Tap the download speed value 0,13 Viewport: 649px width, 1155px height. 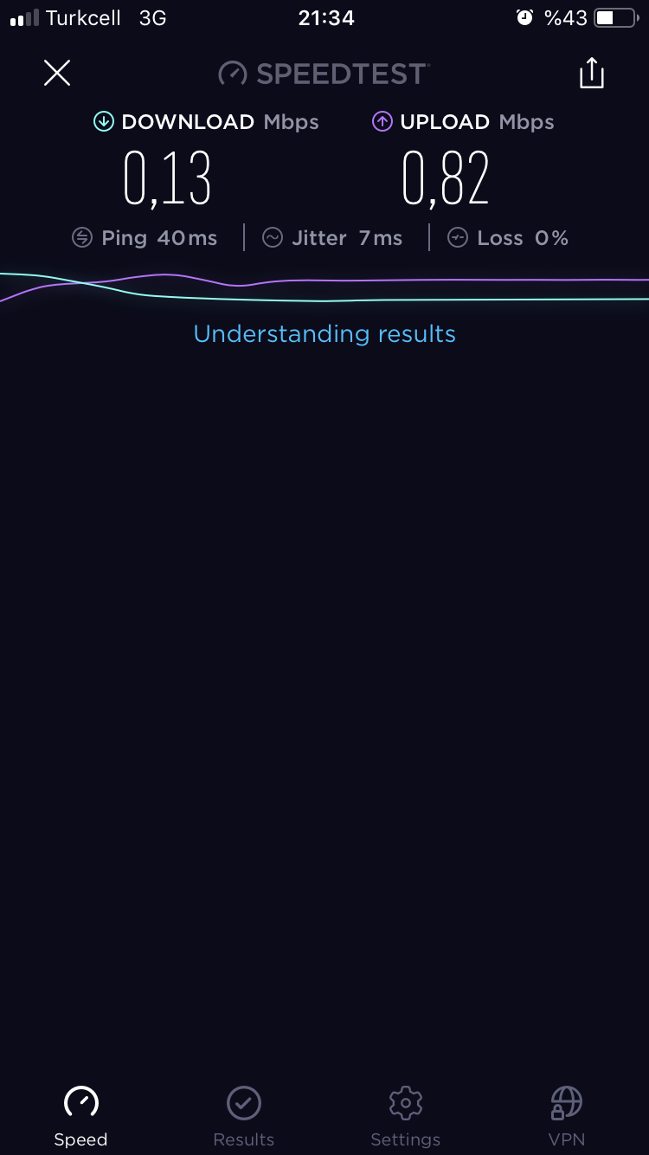tap(167, 179)
